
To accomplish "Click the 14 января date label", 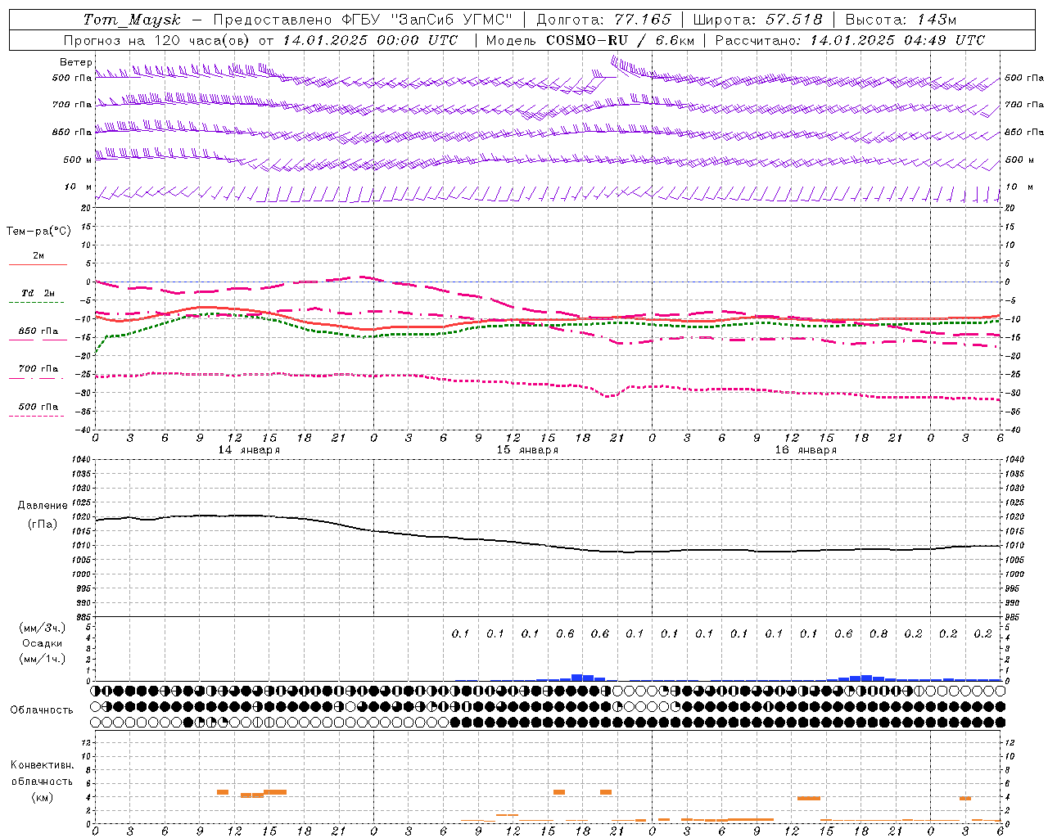I will (x=249, y=450).
